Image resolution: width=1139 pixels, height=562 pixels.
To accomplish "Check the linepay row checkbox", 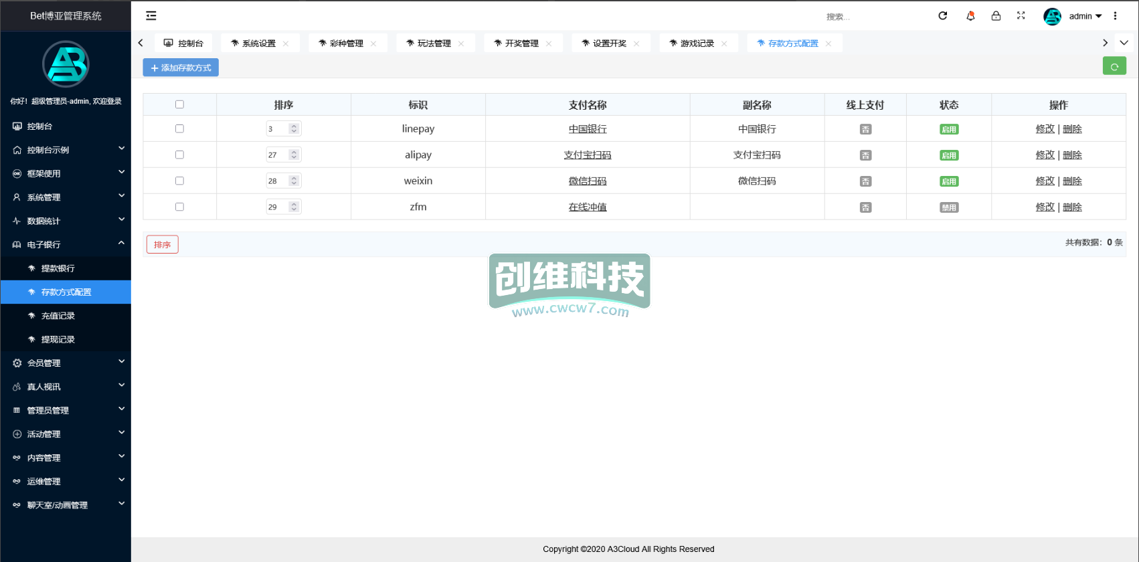I will 179,128.
